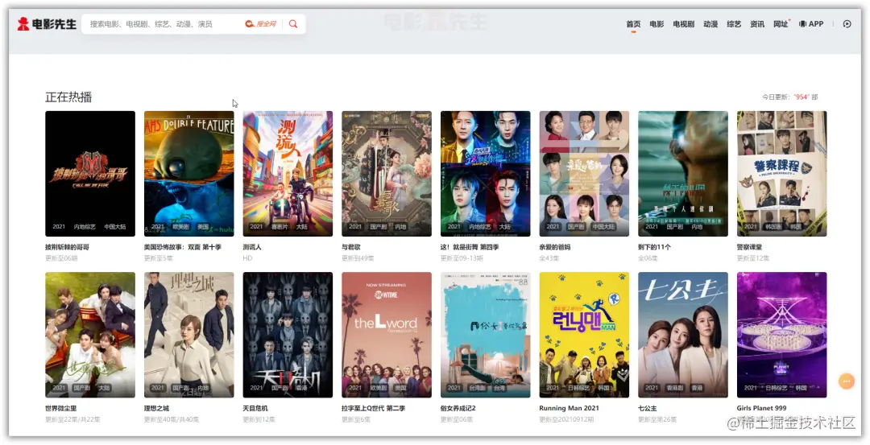The image size is (870, 445).
Task: Open the 理想之城 poster
Action: pos(188,335)
